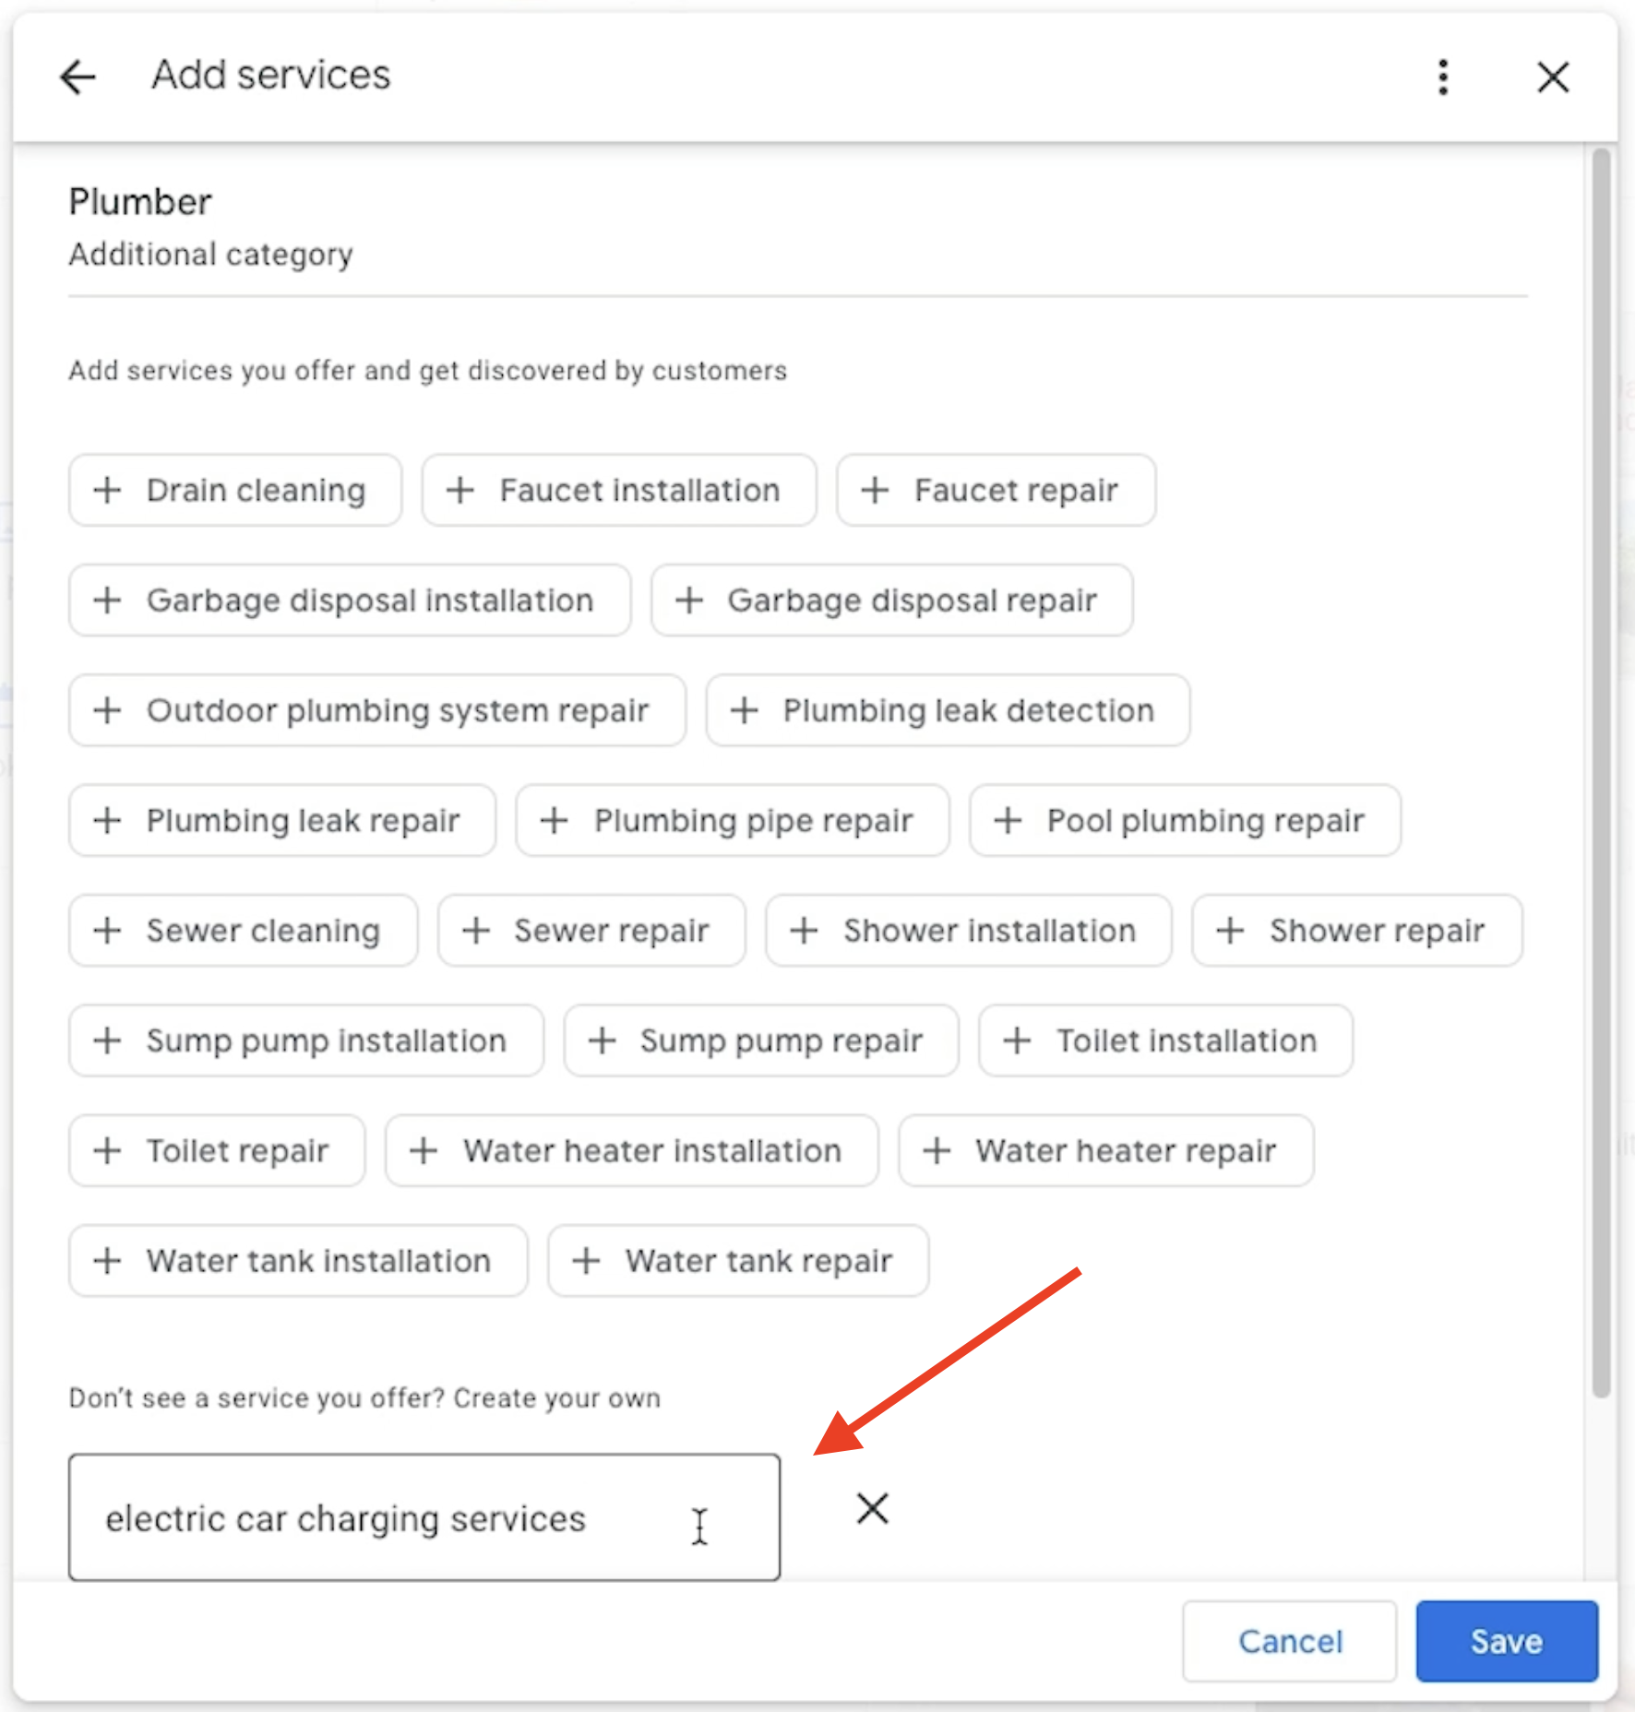Add the Toilet installation service

(x=1164, y=1040)
